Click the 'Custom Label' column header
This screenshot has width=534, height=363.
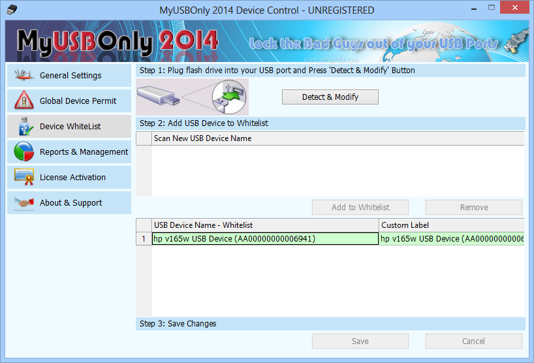[x=452, y=225]
